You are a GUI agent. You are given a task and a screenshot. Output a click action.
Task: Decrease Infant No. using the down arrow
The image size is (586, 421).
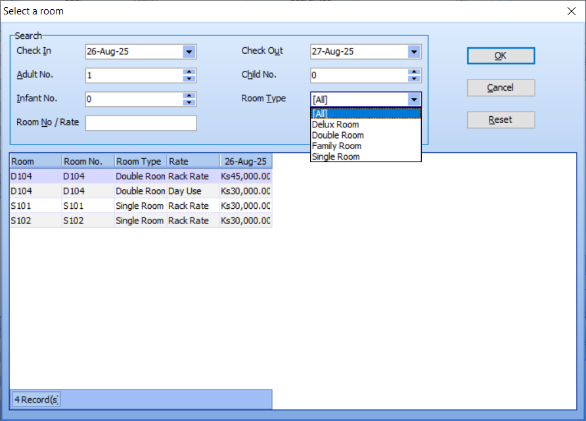[x=189, y=102]
